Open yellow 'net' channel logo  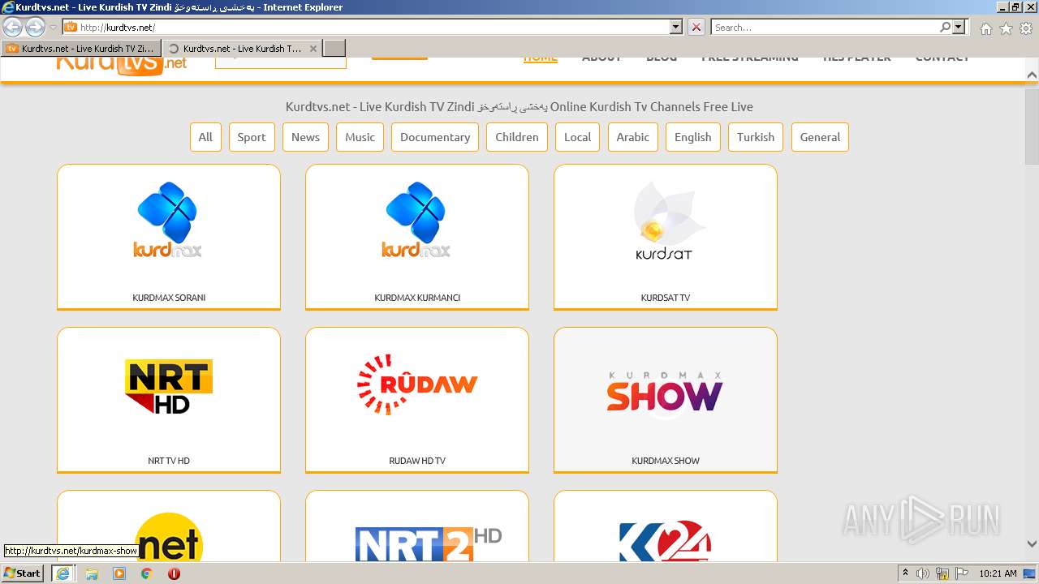[x=169, y=537]
